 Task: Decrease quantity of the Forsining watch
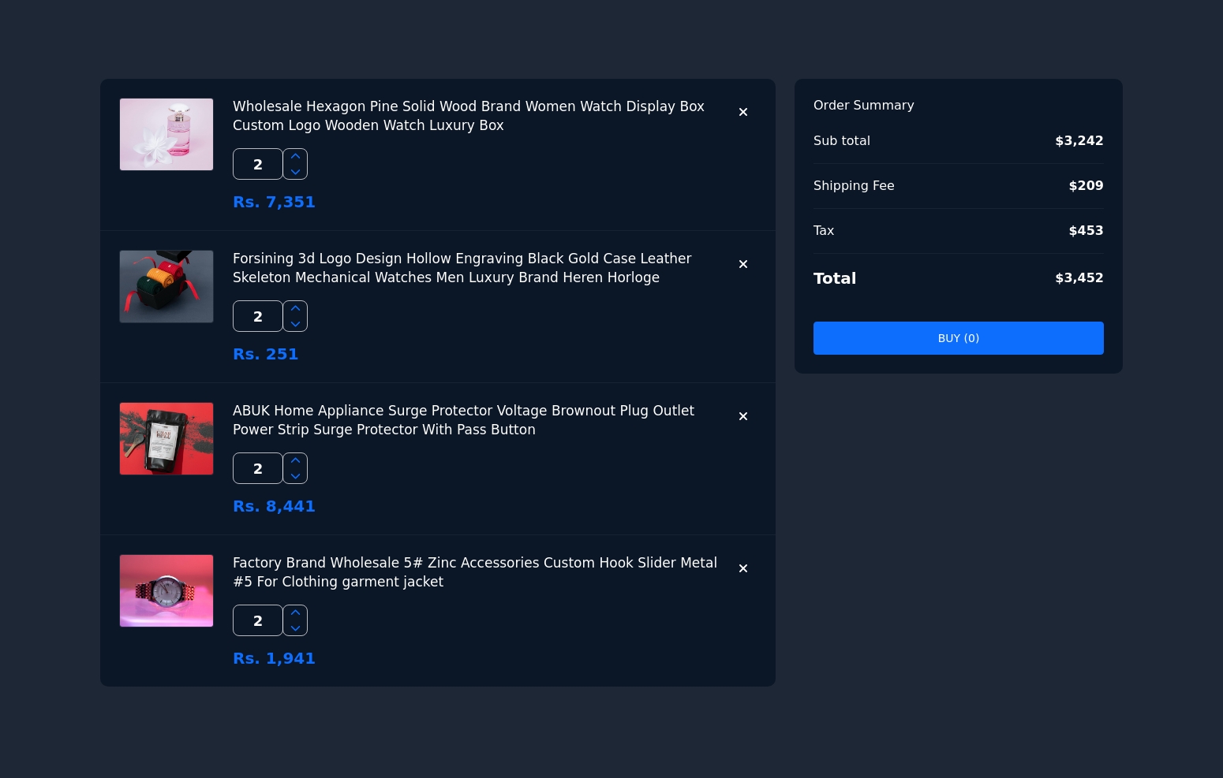coord(295,324)
